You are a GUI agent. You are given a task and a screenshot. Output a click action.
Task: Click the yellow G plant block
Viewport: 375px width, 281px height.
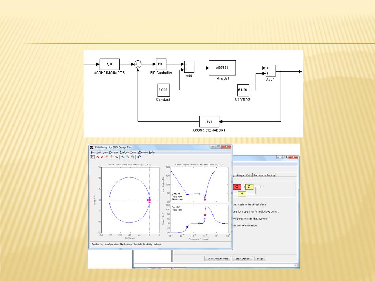point(249,187)
